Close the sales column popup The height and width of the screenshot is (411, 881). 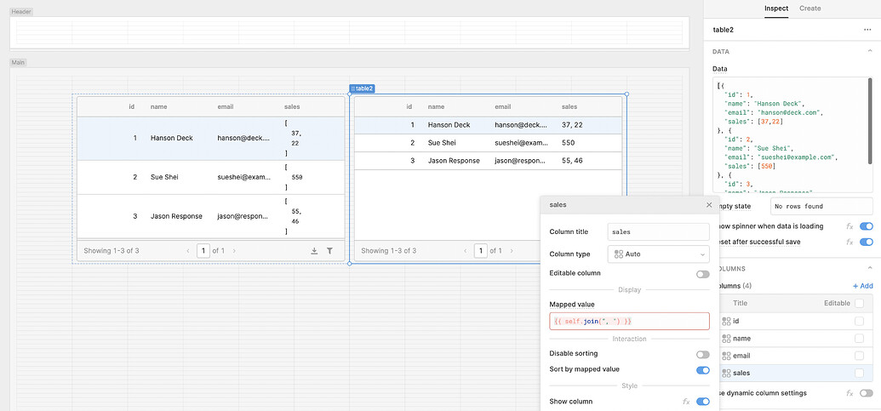click(709, 205)
